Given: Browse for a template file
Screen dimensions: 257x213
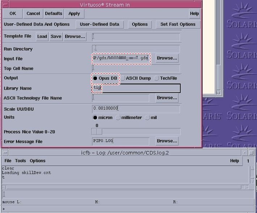Looking at the screenshot, I should pos(75,37).
